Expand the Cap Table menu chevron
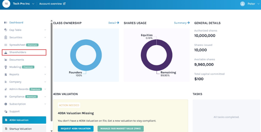261x132 pixels. [x=45, y=30]
